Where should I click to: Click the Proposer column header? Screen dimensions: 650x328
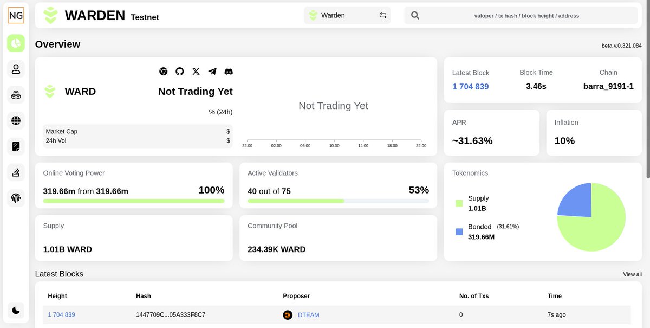(x=296, y=296)
